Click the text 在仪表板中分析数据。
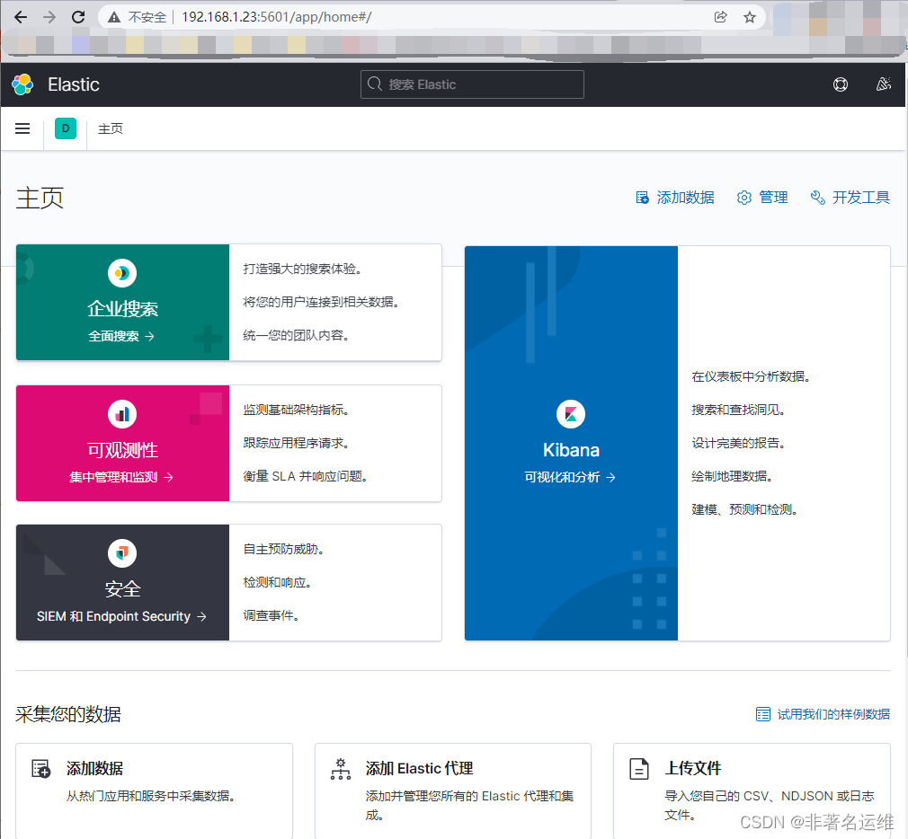Image resolution: width=908 pixels, height=839 pixels. (751, 376)
